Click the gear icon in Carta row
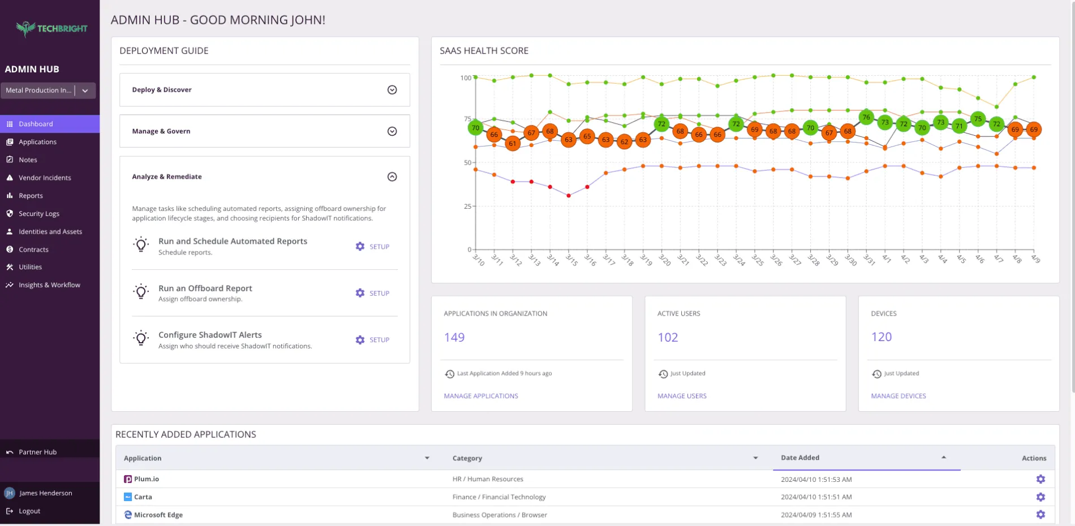This screenshot has width=1075, height=526. point(1040,497)
